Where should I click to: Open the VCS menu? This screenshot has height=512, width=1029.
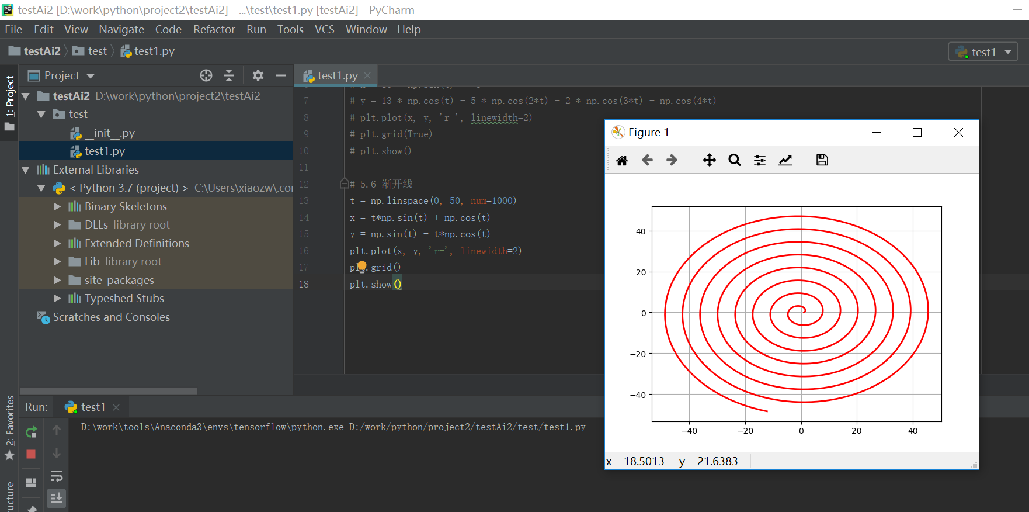[x=325, y=29]
